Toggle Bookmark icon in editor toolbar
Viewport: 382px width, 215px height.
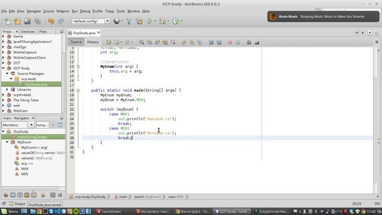pos(200,42)
